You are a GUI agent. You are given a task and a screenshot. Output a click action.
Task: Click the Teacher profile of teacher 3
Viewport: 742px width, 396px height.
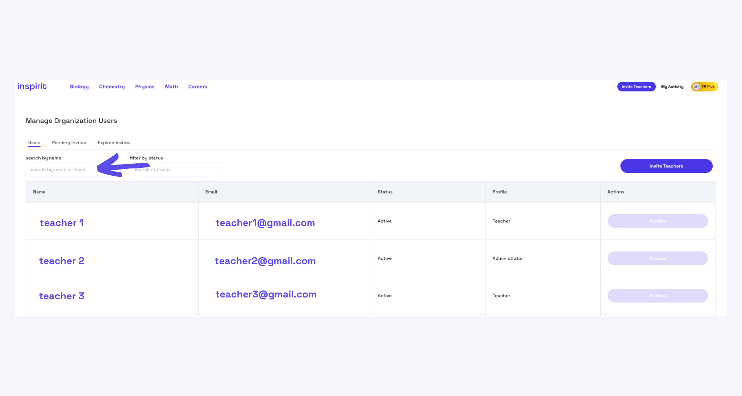click(x=501, y=296)
